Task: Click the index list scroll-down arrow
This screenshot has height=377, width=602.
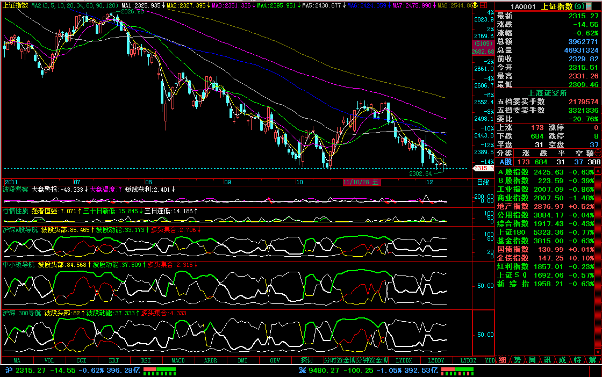Action: pos(598,351)
